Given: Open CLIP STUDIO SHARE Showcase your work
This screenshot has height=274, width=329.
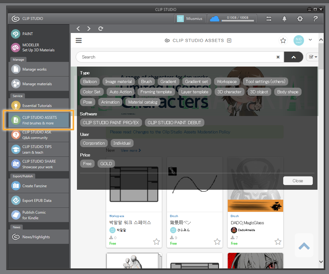Looking at the screenshot, I should pyautogui.click(x=39, y=164).
